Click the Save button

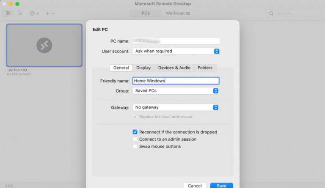pos(222,185)
